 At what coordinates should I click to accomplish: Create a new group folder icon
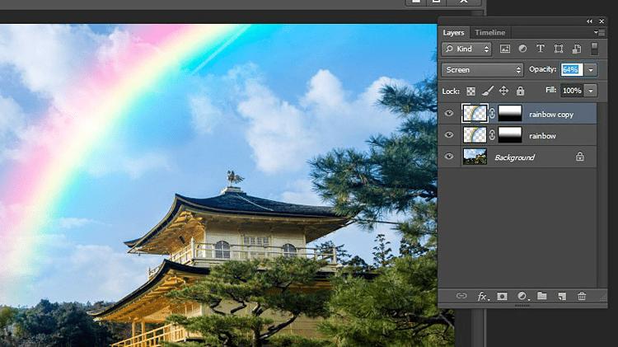(542, 296)
